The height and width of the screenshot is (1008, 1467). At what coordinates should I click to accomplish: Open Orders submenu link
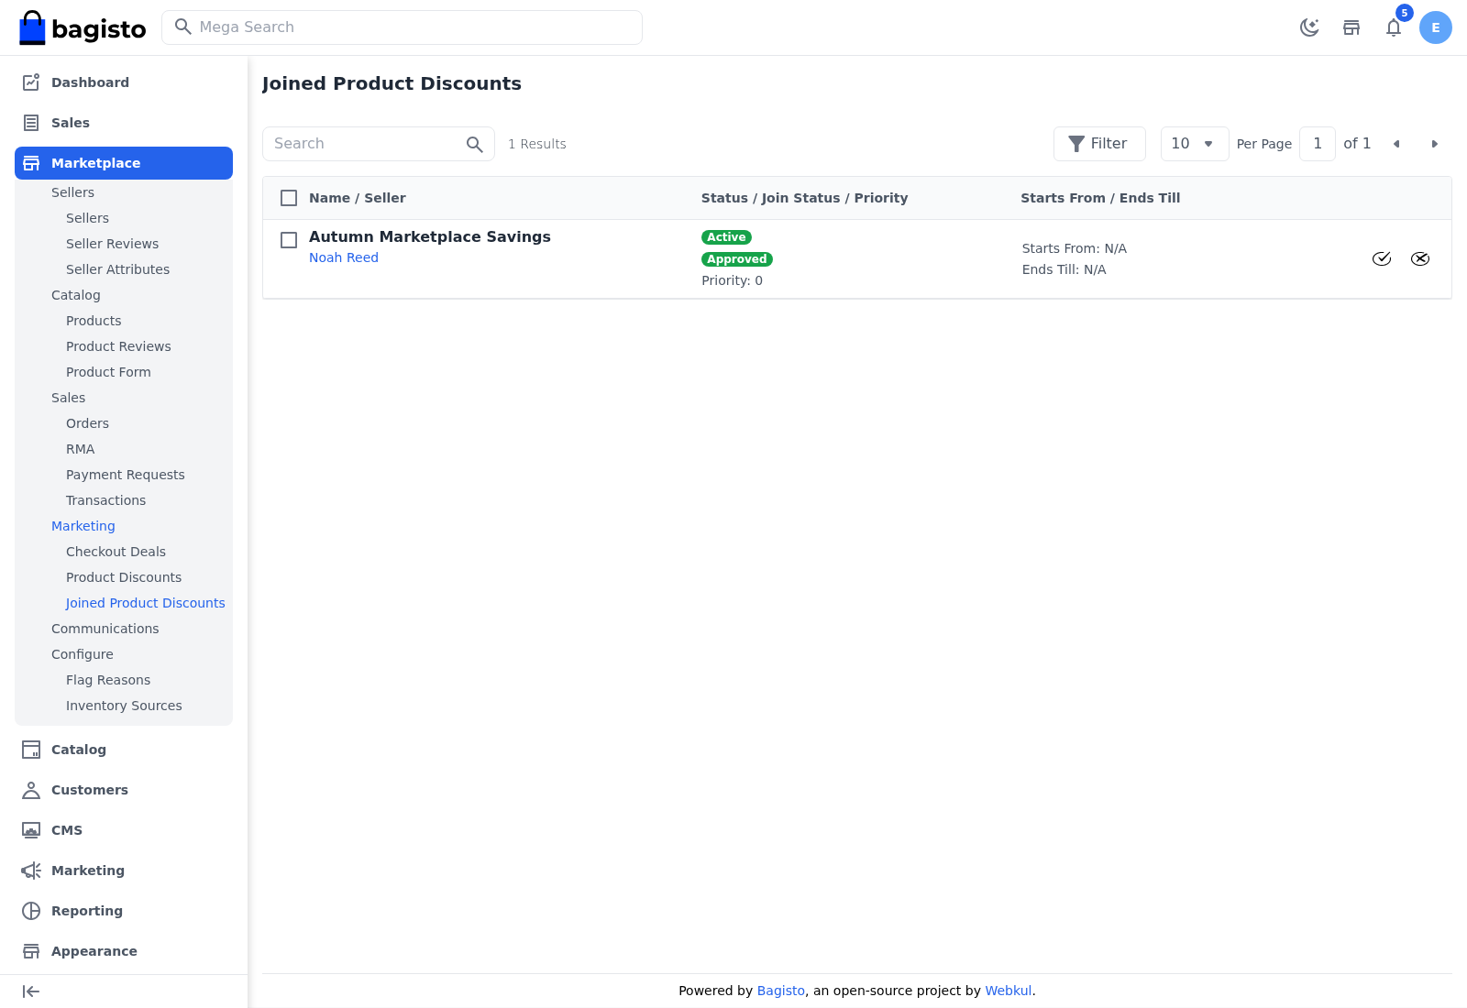[x=87, y=423]
